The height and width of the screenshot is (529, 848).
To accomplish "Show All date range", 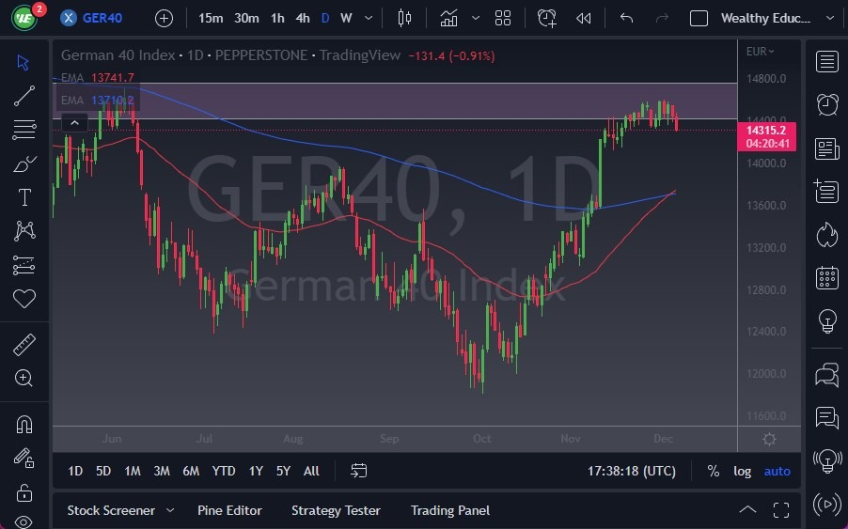I will (311, 471).
